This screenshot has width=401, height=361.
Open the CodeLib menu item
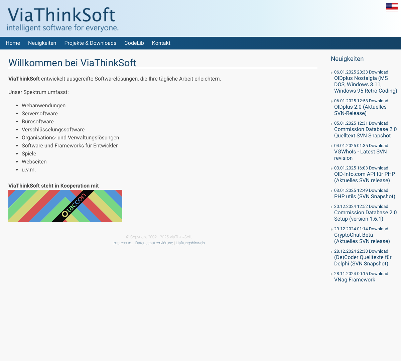[x=134, y=43]
